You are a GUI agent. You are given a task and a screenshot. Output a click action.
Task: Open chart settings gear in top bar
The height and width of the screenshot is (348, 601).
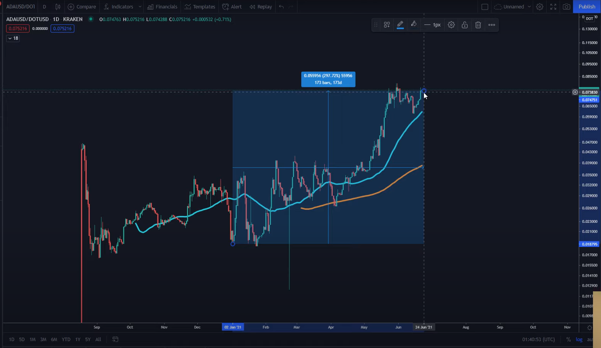tap(540, 7)
